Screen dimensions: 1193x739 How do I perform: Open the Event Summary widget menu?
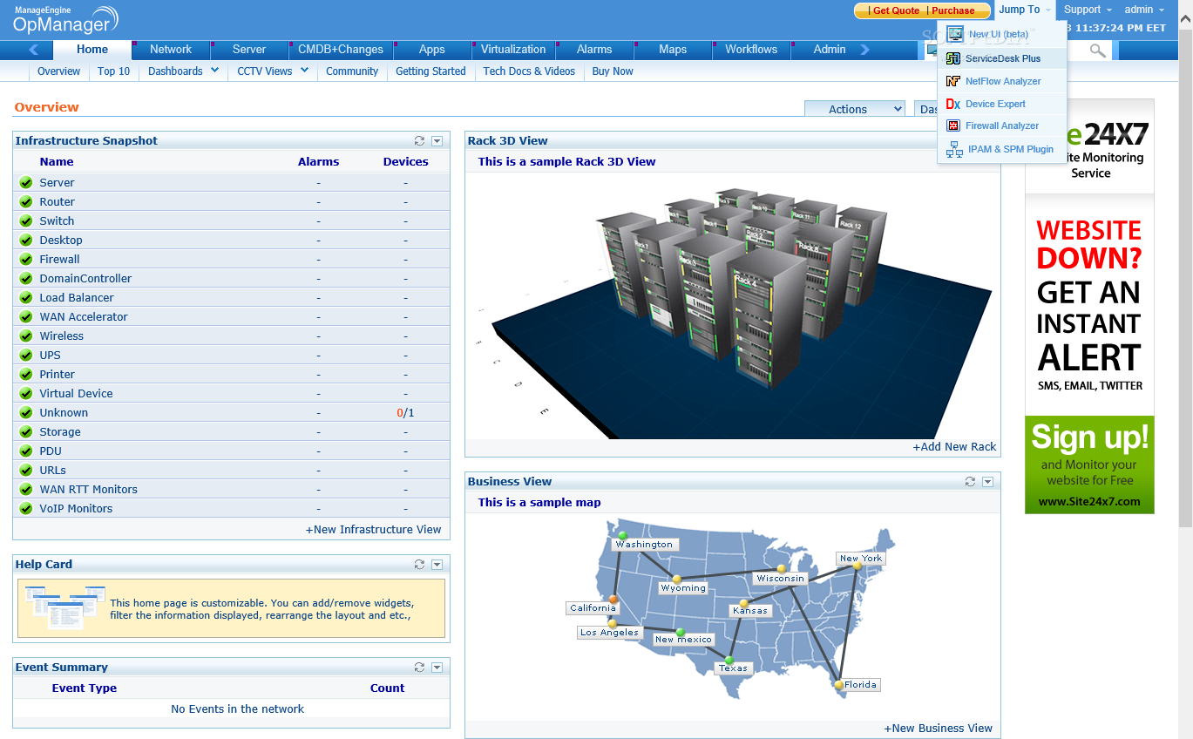[x=437, y=667]
